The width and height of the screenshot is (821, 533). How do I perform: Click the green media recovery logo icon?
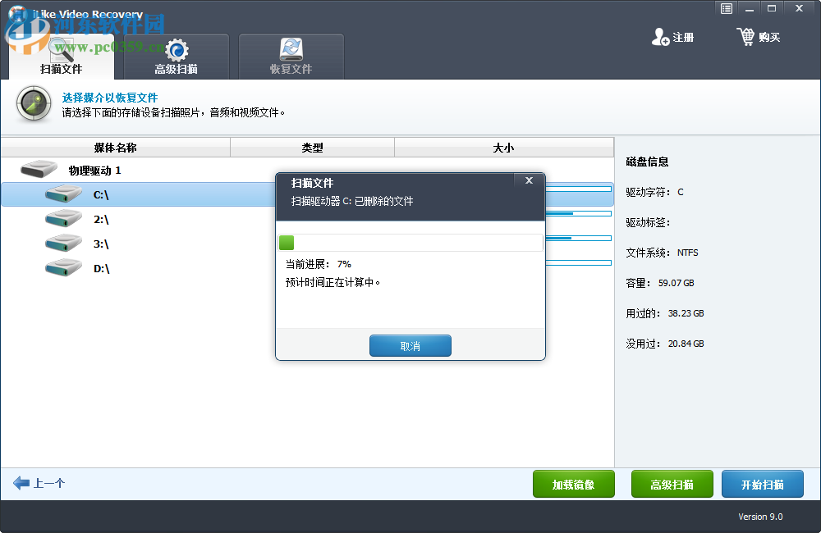[33, 104]
